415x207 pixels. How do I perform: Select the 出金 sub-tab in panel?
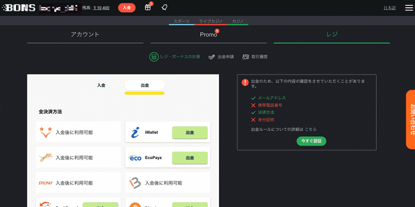point(145,85)
